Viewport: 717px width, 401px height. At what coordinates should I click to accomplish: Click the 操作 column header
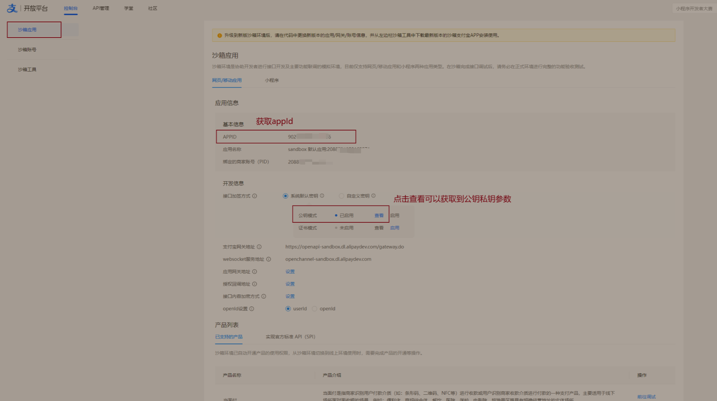(x=642, y=375)
